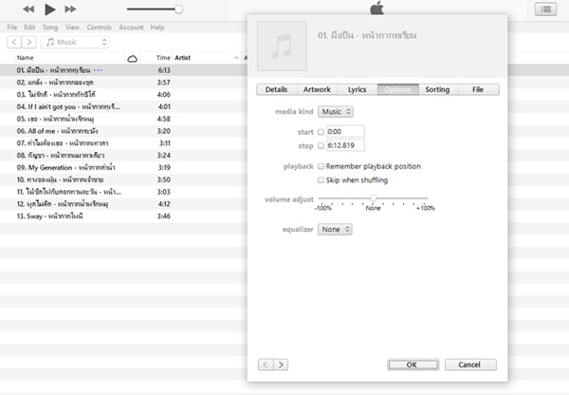Click the stop time field 6:12.819

tap(345, 145)
